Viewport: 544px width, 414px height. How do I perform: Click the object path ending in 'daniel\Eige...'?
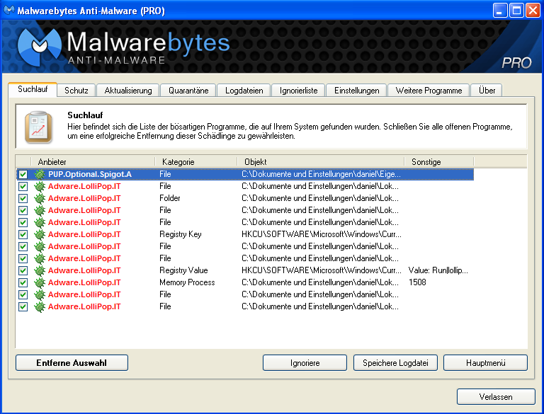[321, 174]
